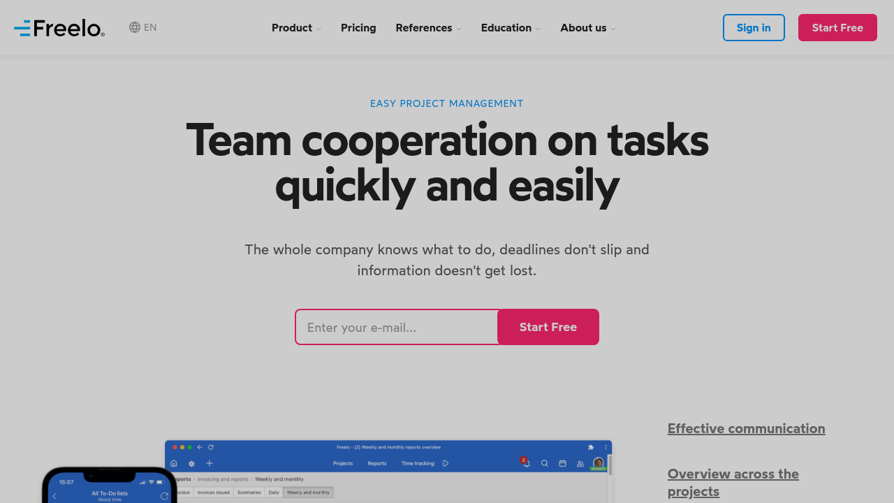This screenshot has height=503, width=894.
Task: Open the Effective communication link
Action: click(746, 428)
